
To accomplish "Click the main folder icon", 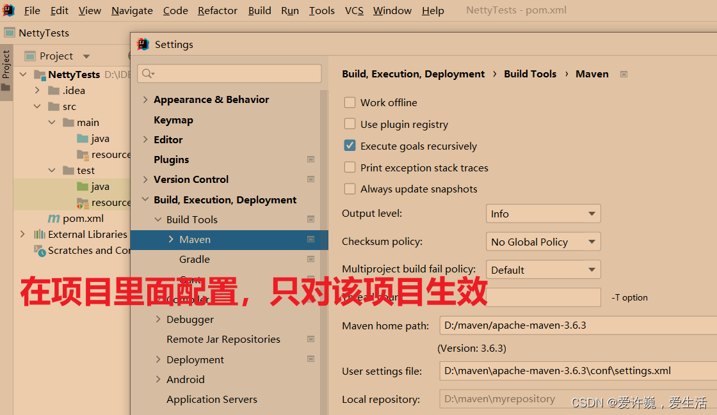I will tap(68, 122).
